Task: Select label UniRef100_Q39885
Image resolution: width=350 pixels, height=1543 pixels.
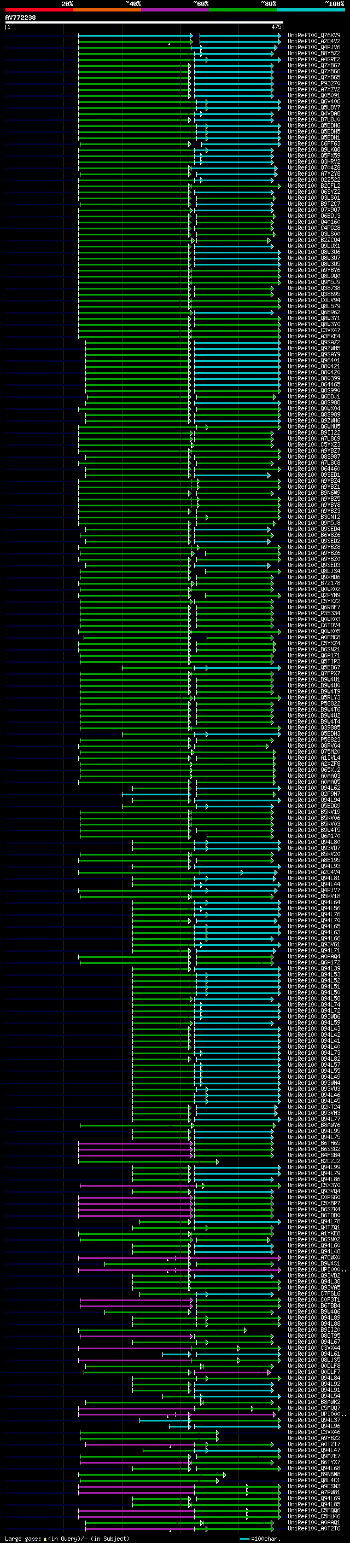Action: pyautogui.click(x=314, y=728)
